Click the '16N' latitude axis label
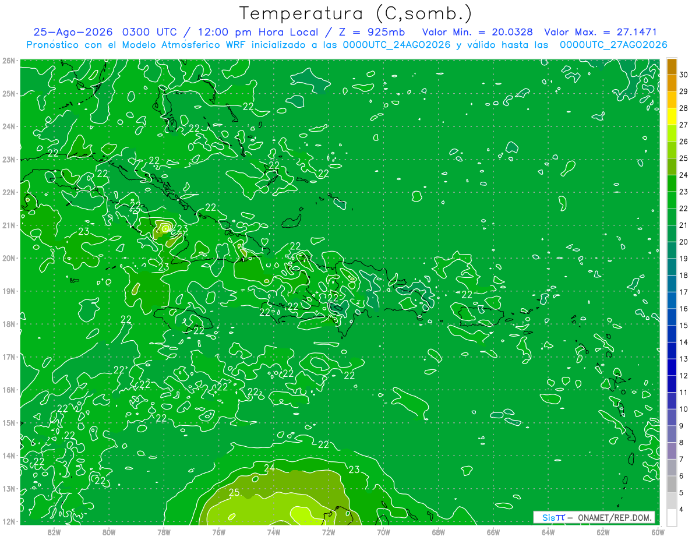This screenshot has width=699, height=540. (x=8, y=390)
